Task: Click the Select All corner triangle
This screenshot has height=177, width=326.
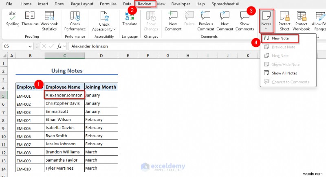Action: [x=4, y=56]
